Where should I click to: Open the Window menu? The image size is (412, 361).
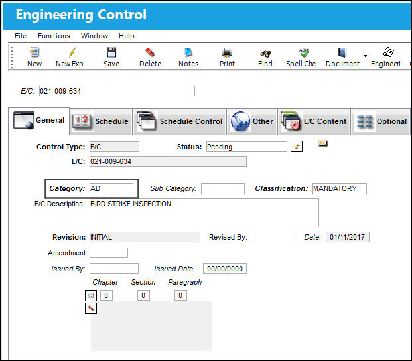point(94,36)
